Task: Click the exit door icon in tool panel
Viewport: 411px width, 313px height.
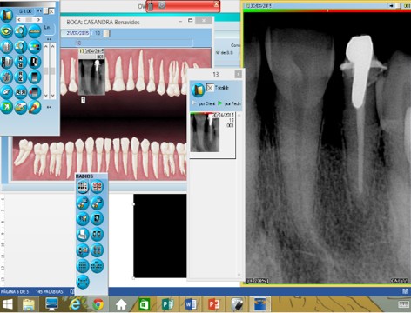Action: [x=6, y=16]
